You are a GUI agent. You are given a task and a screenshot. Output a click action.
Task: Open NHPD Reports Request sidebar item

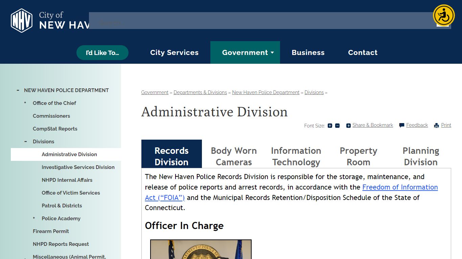click(x=61, y=244)
